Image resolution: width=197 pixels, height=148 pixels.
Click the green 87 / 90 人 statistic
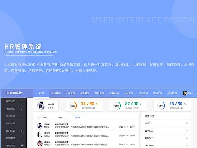[x=133, y=104]
